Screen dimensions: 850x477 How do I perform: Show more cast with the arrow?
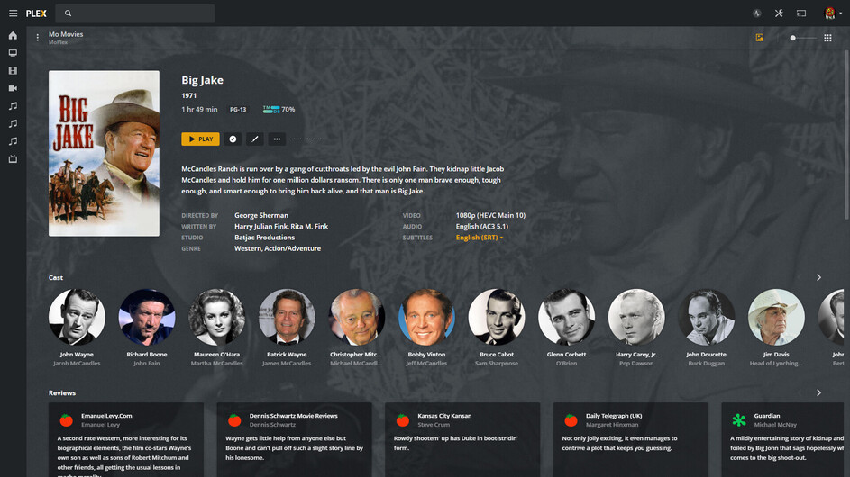point(818,277)
